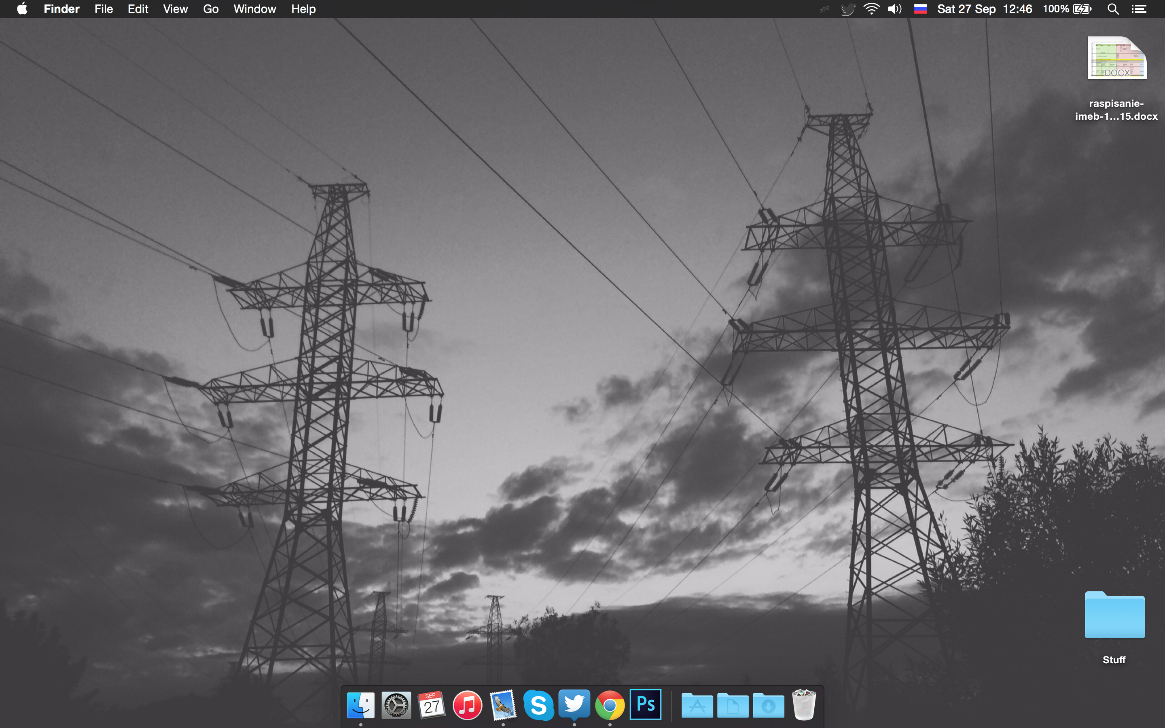Open Finder from the Dock
Screen dimensions: 1165x728
tap(360, 705)
